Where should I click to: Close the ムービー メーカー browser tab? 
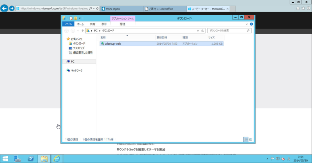tap(227, 9)
